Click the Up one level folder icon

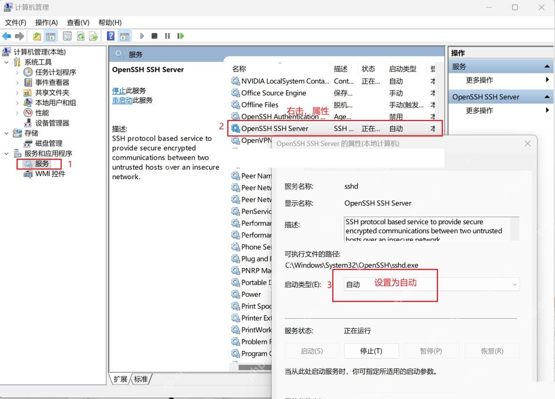click(x=37, y=36)
